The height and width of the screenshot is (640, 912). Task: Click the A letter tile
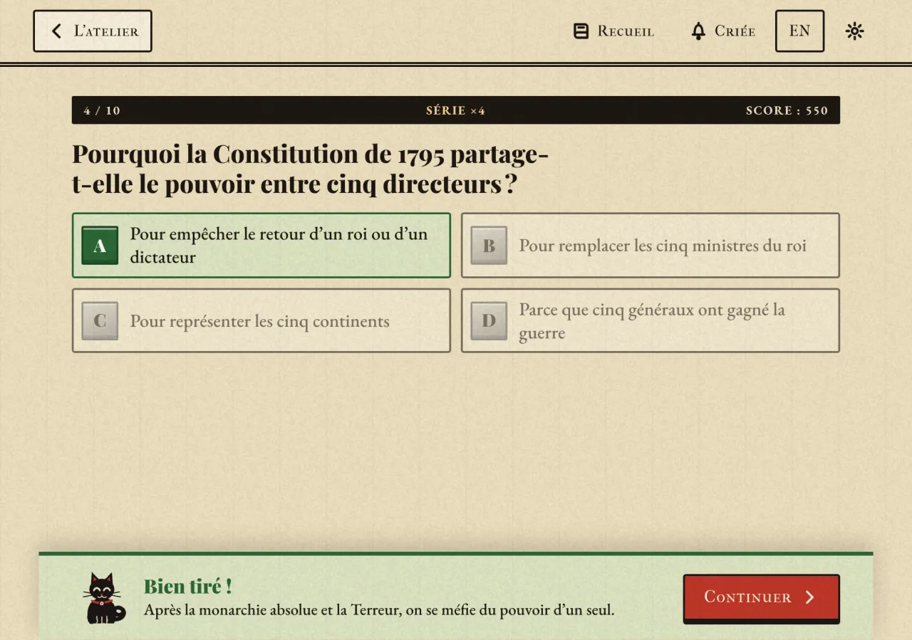(100, 246)
